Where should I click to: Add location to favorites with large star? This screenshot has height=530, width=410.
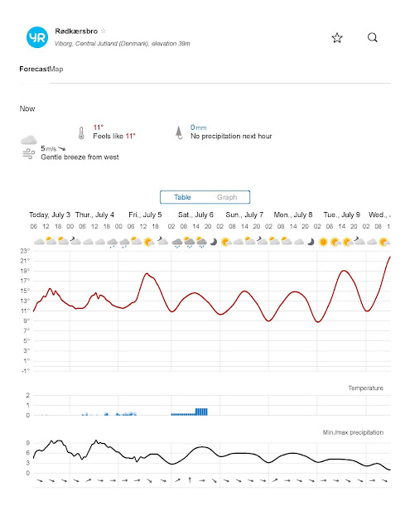coord(337,37)
